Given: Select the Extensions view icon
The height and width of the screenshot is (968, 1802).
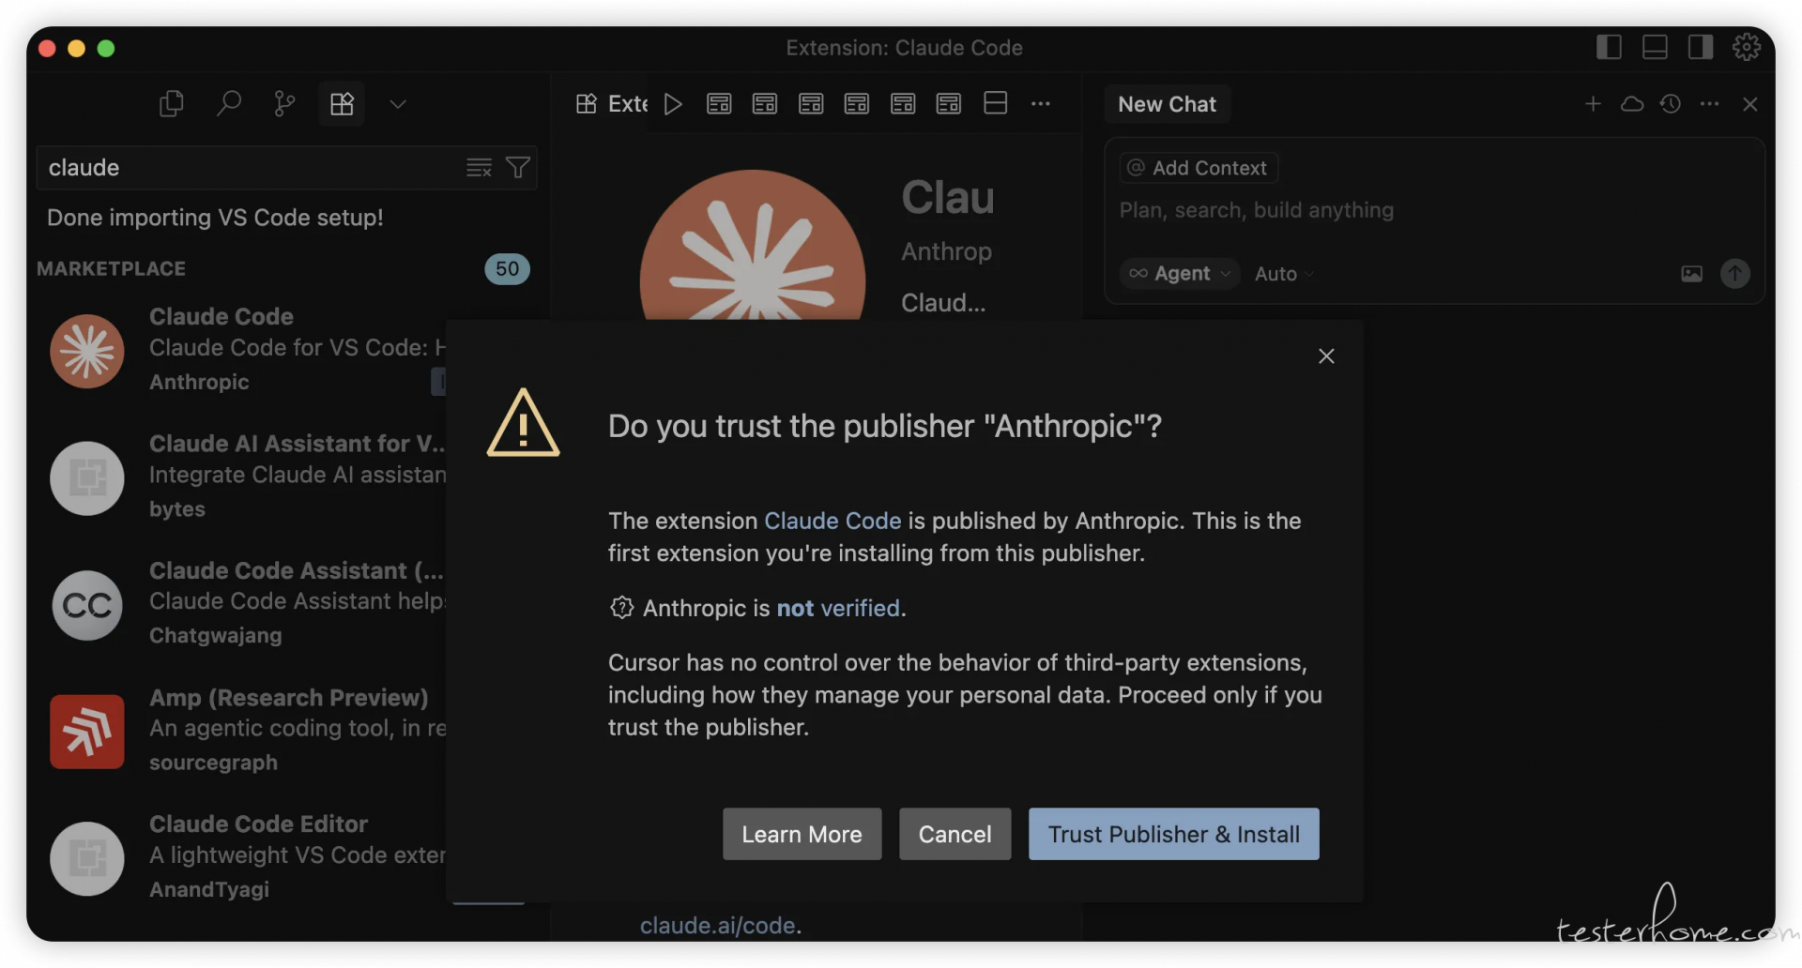Looking at the screenshot, I should pos(342,103).
